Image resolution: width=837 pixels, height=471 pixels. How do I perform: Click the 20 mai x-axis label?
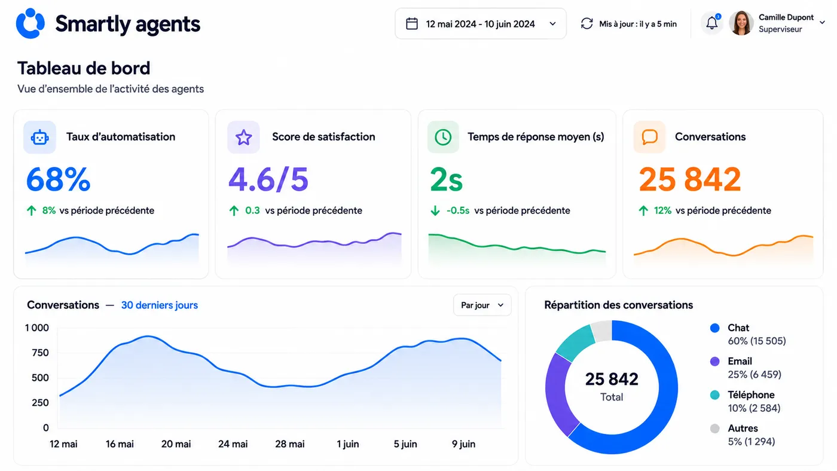tap(176, 444)
